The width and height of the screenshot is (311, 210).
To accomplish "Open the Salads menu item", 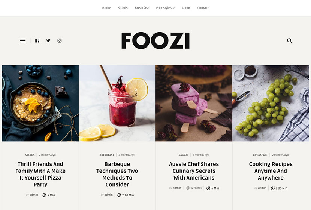I will point(123,8).
